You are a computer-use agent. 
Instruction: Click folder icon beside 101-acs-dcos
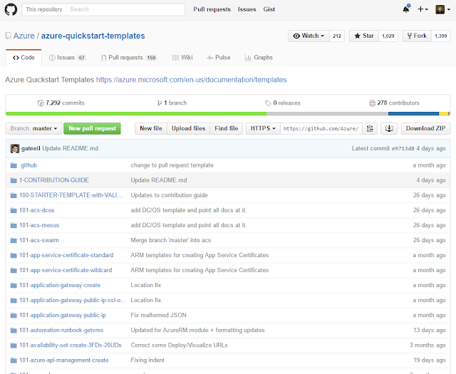coord(14,210)
